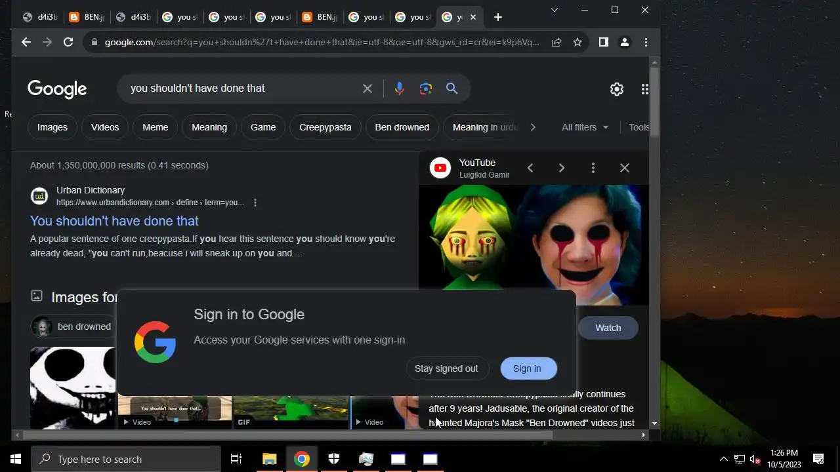The height and width of the screenshot is (472, 840).
Task: Close the active browser tab
Action: pos(472,17)
